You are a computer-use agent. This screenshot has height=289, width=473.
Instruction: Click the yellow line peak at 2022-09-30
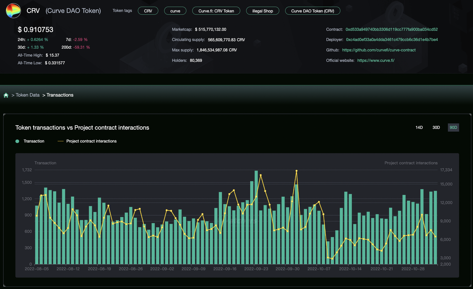tap(296, 171)
